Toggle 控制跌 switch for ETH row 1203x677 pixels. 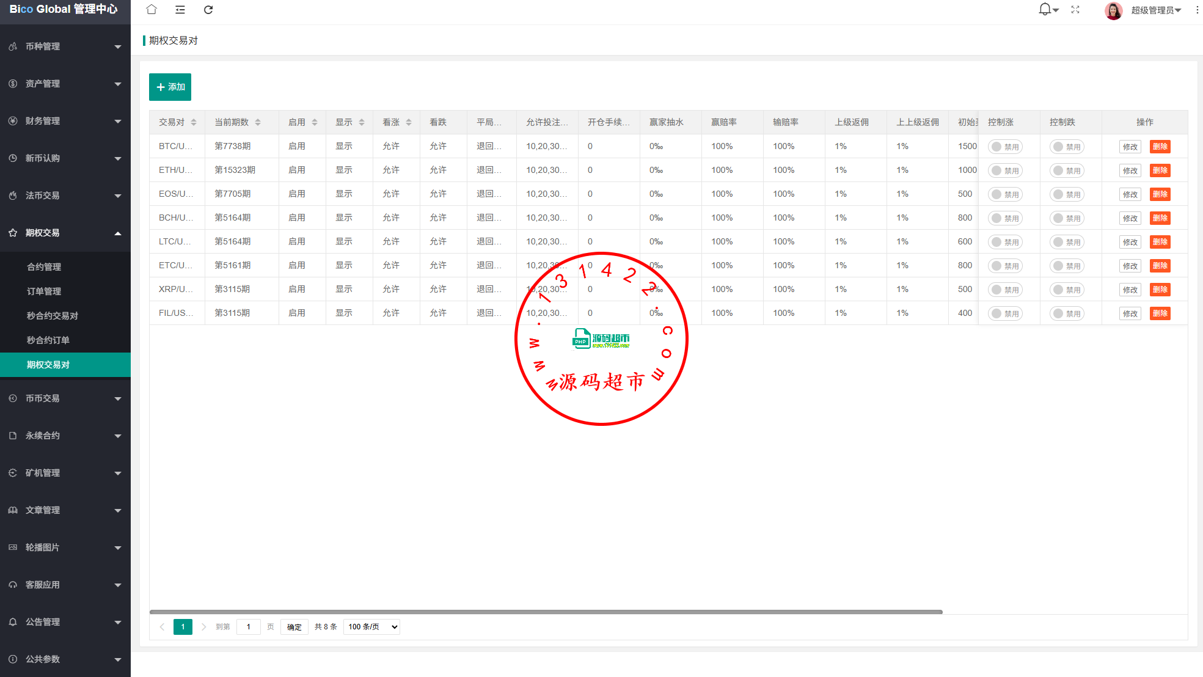point(1066,170)
